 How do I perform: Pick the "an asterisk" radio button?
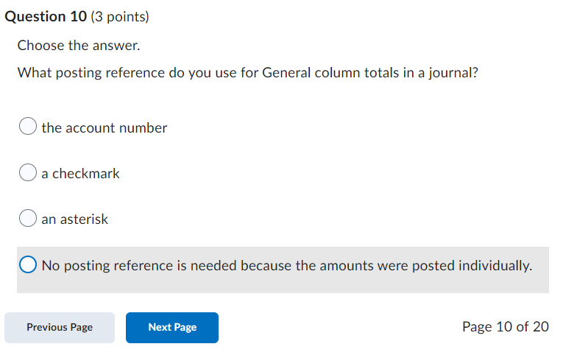click(x=27, y=219)
